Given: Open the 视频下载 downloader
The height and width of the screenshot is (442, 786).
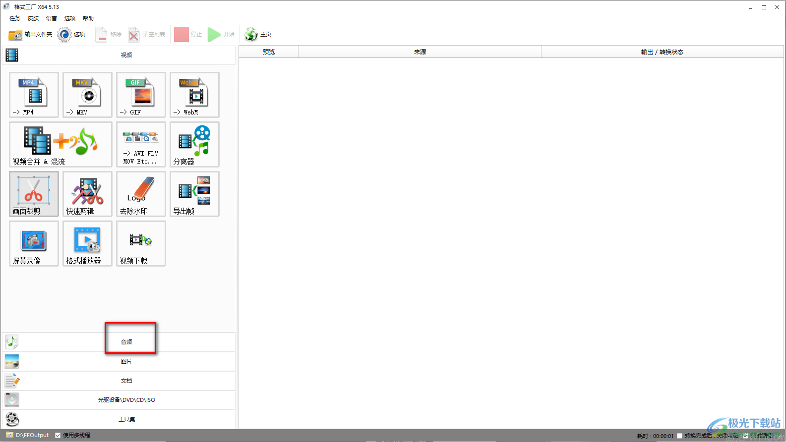Looking at the screenshot, I should 141,243.
